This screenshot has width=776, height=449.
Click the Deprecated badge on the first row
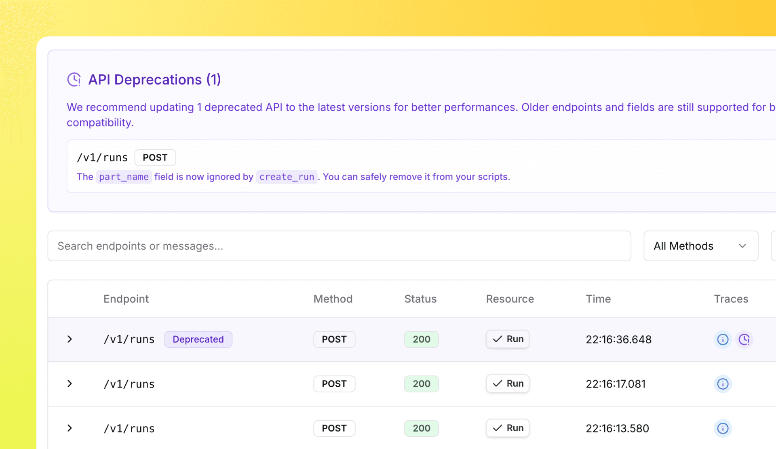[198, 339]
